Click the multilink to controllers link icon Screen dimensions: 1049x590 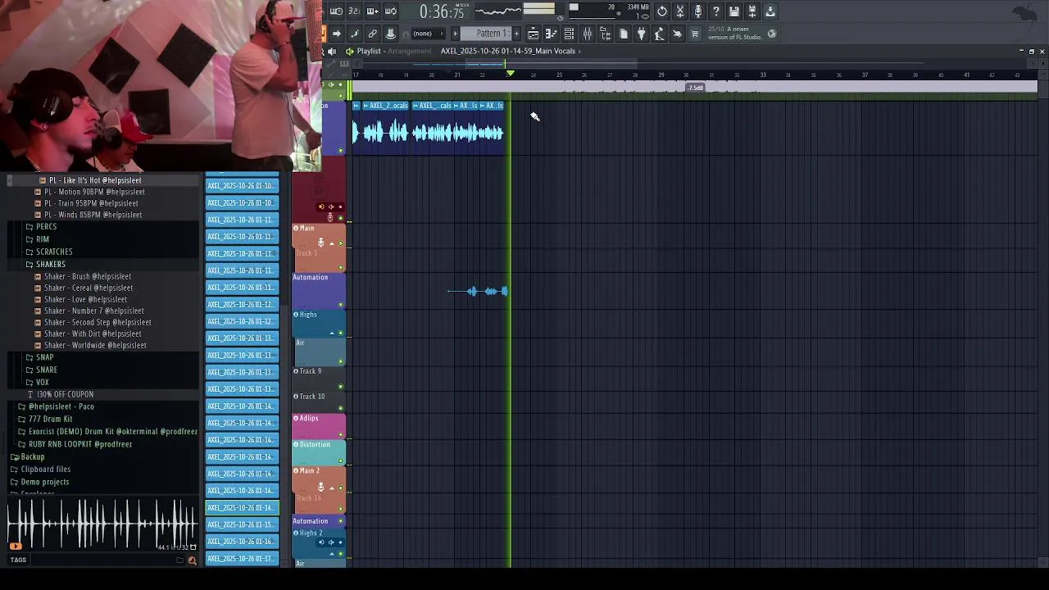372,34
